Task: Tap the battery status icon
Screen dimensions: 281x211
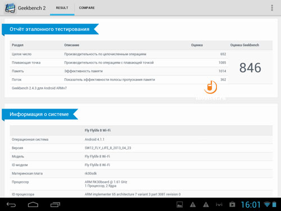Action: 274,204
